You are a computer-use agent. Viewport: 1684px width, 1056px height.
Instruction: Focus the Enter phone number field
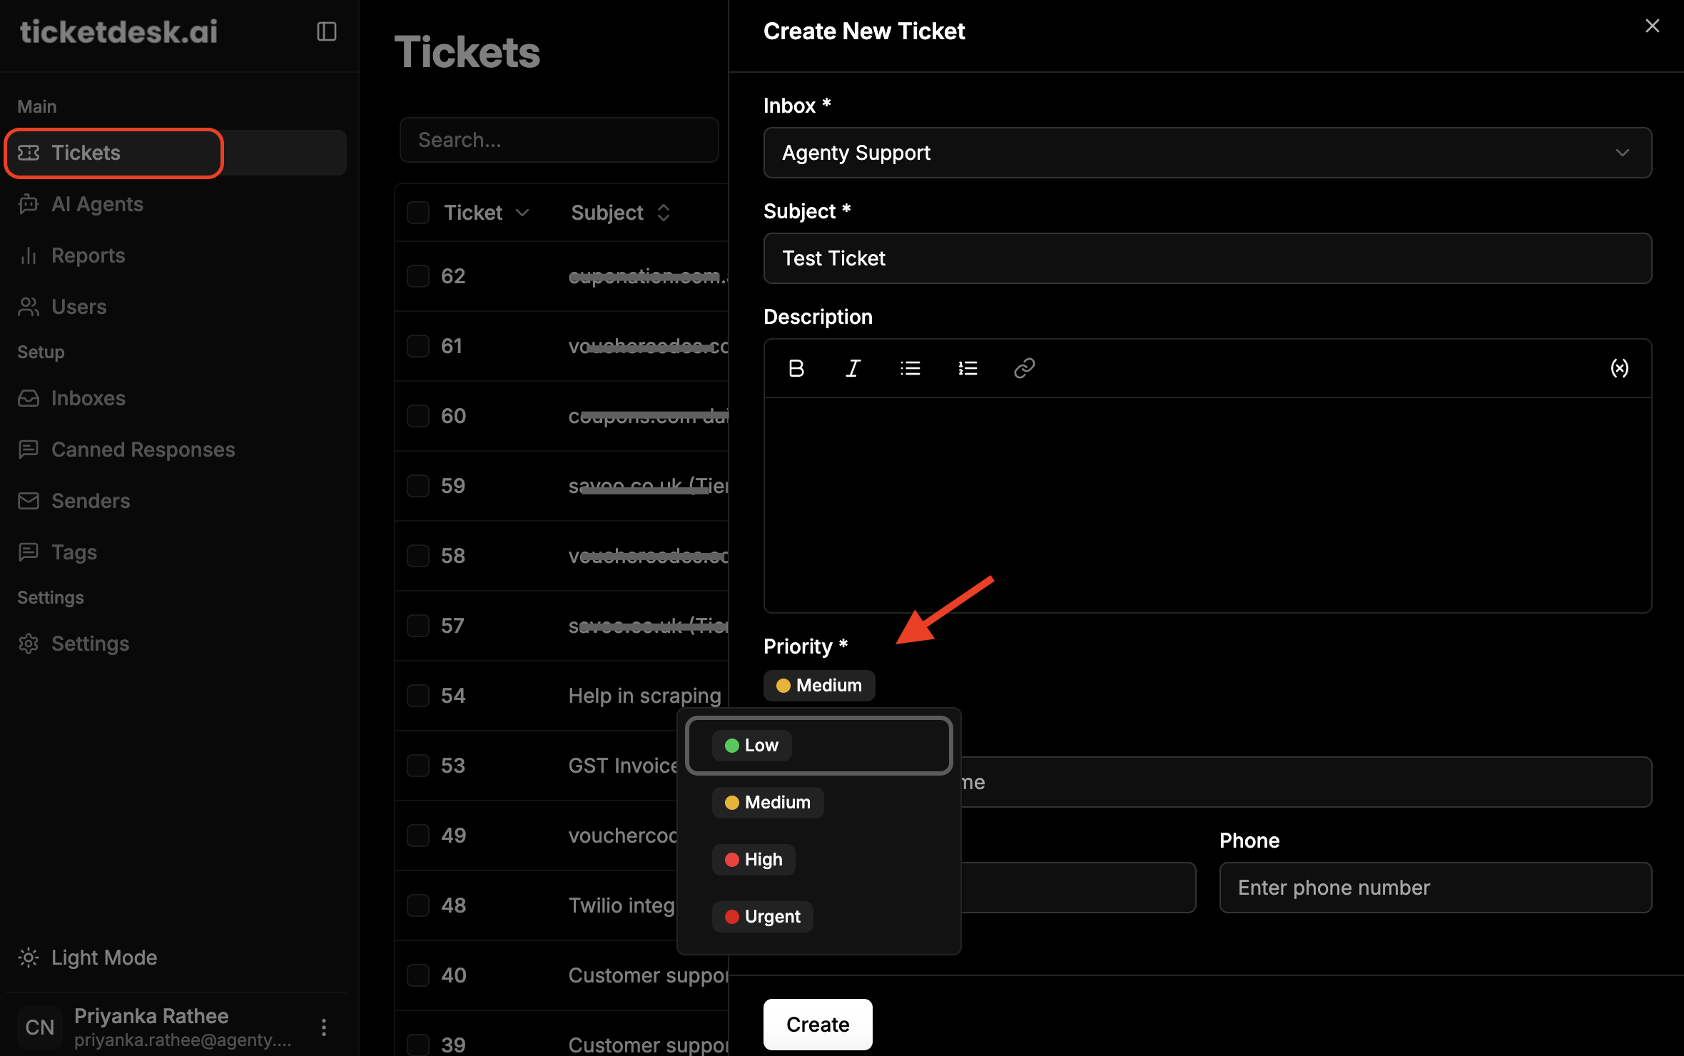pyautogui.click(x=1436, y=888)
